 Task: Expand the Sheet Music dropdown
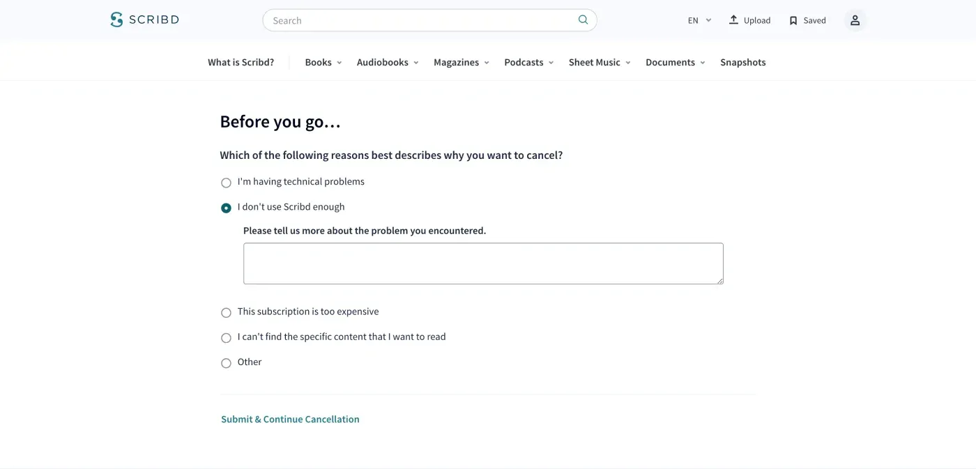pos(600,62)
